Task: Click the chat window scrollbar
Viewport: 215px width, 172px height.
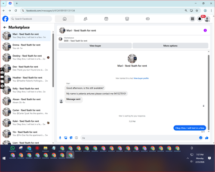Action: [x=209, y=92]
